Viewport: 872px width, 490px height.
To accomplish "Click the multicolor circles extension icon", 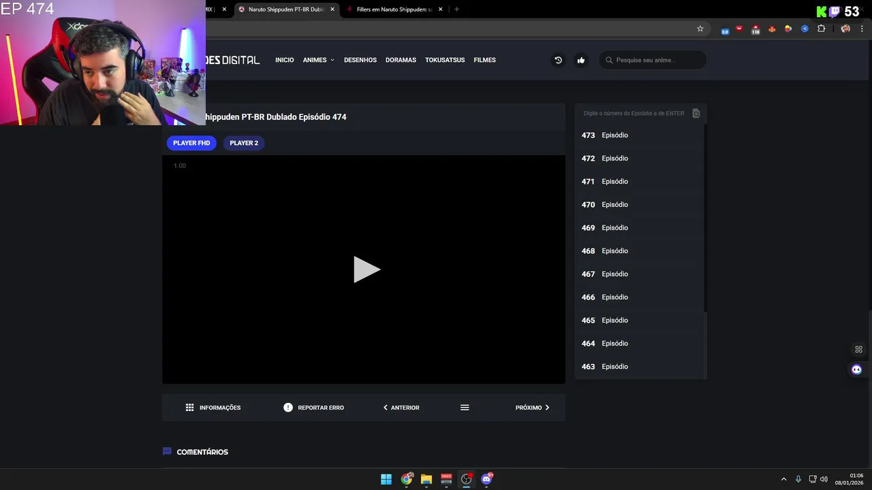I will click(788, 29).
